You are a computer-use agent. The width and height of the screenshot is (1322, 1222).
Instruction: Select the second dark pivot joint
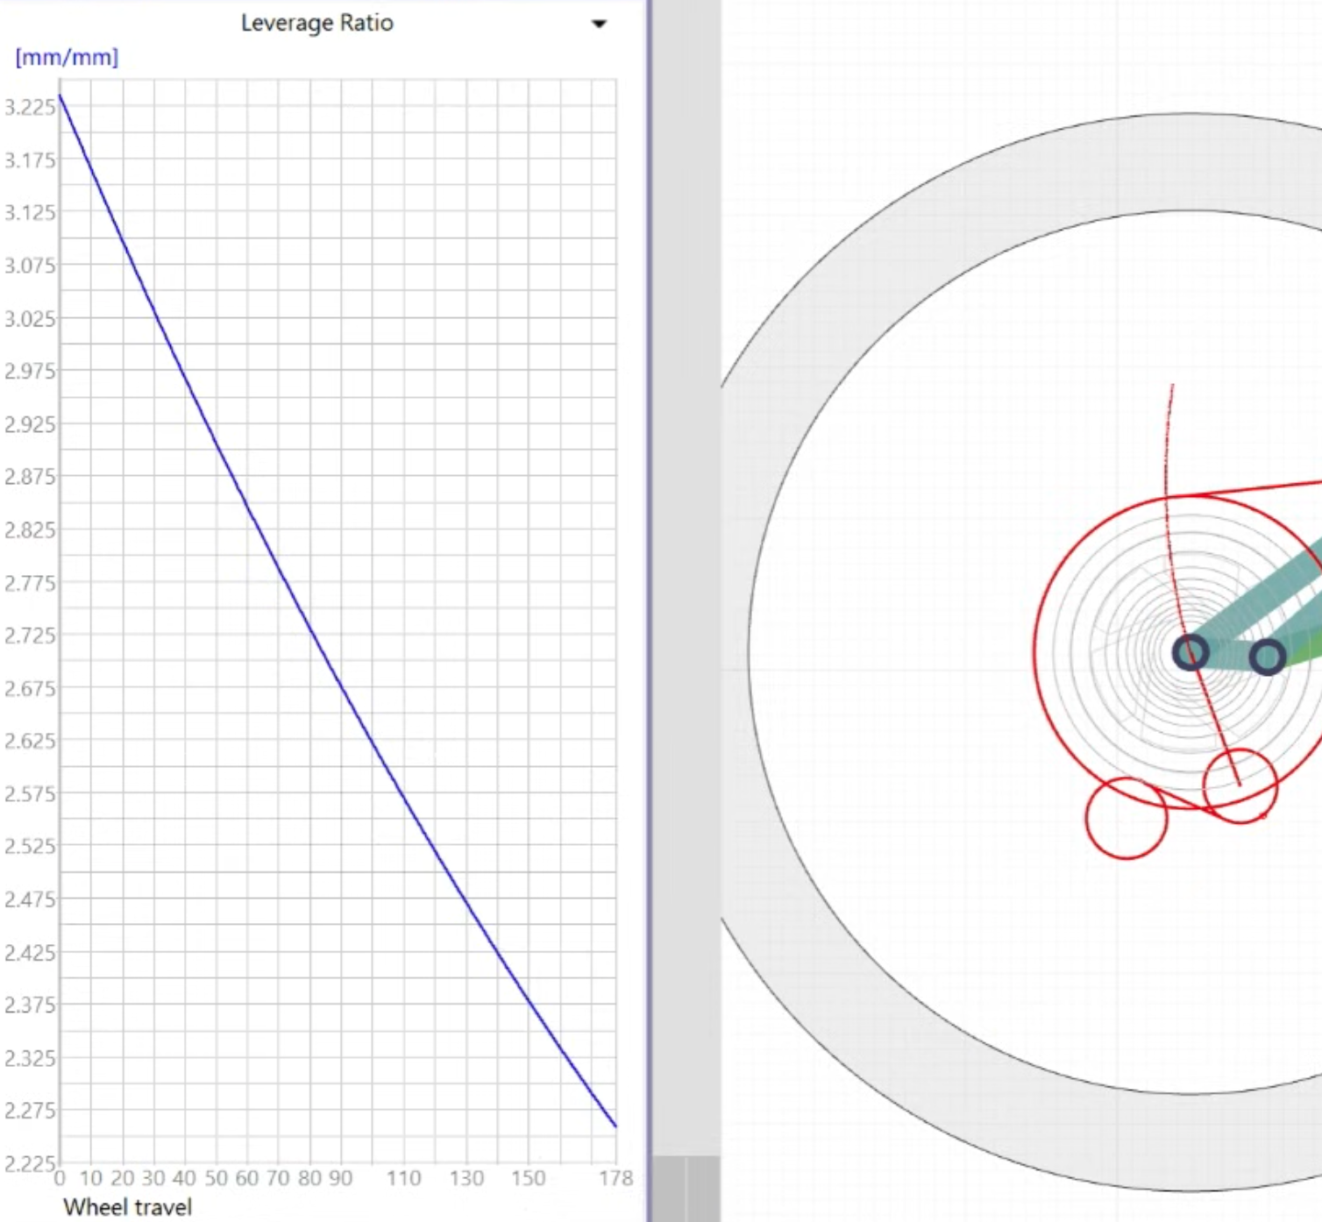coord(1267,657)
